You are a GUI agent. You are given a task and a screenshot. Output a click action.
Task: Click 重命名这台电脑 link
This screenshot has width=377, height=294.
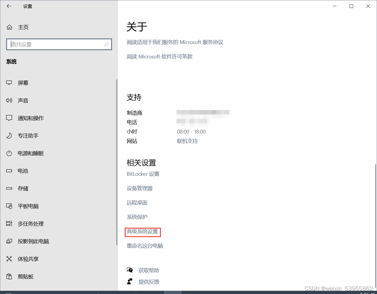(145, 246)
